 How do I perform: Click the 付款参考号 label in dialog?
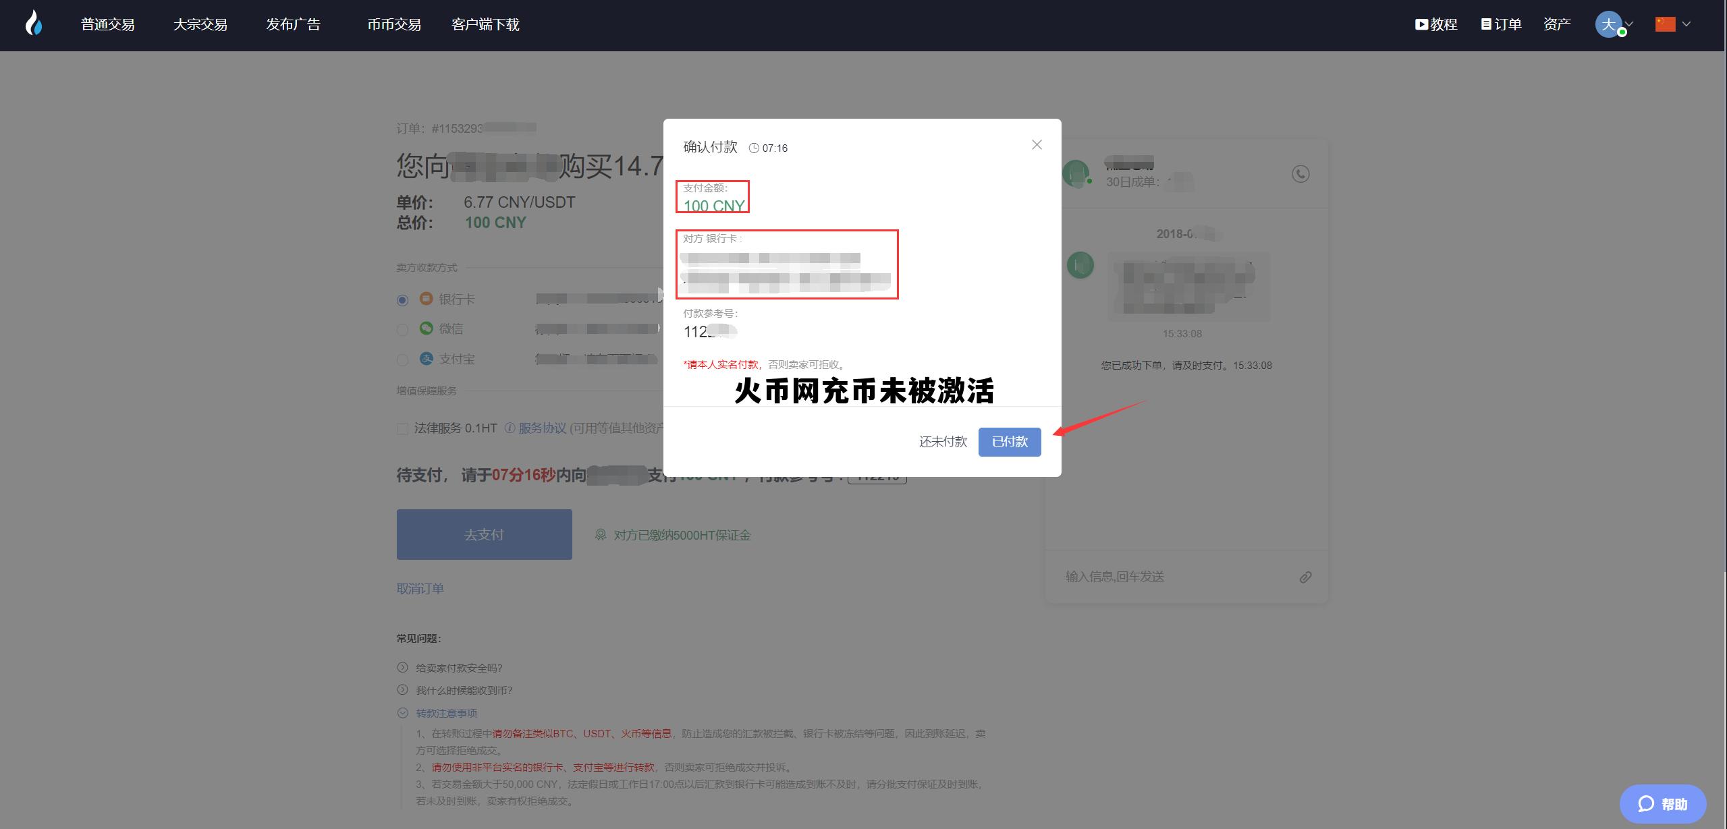[711, 313]
